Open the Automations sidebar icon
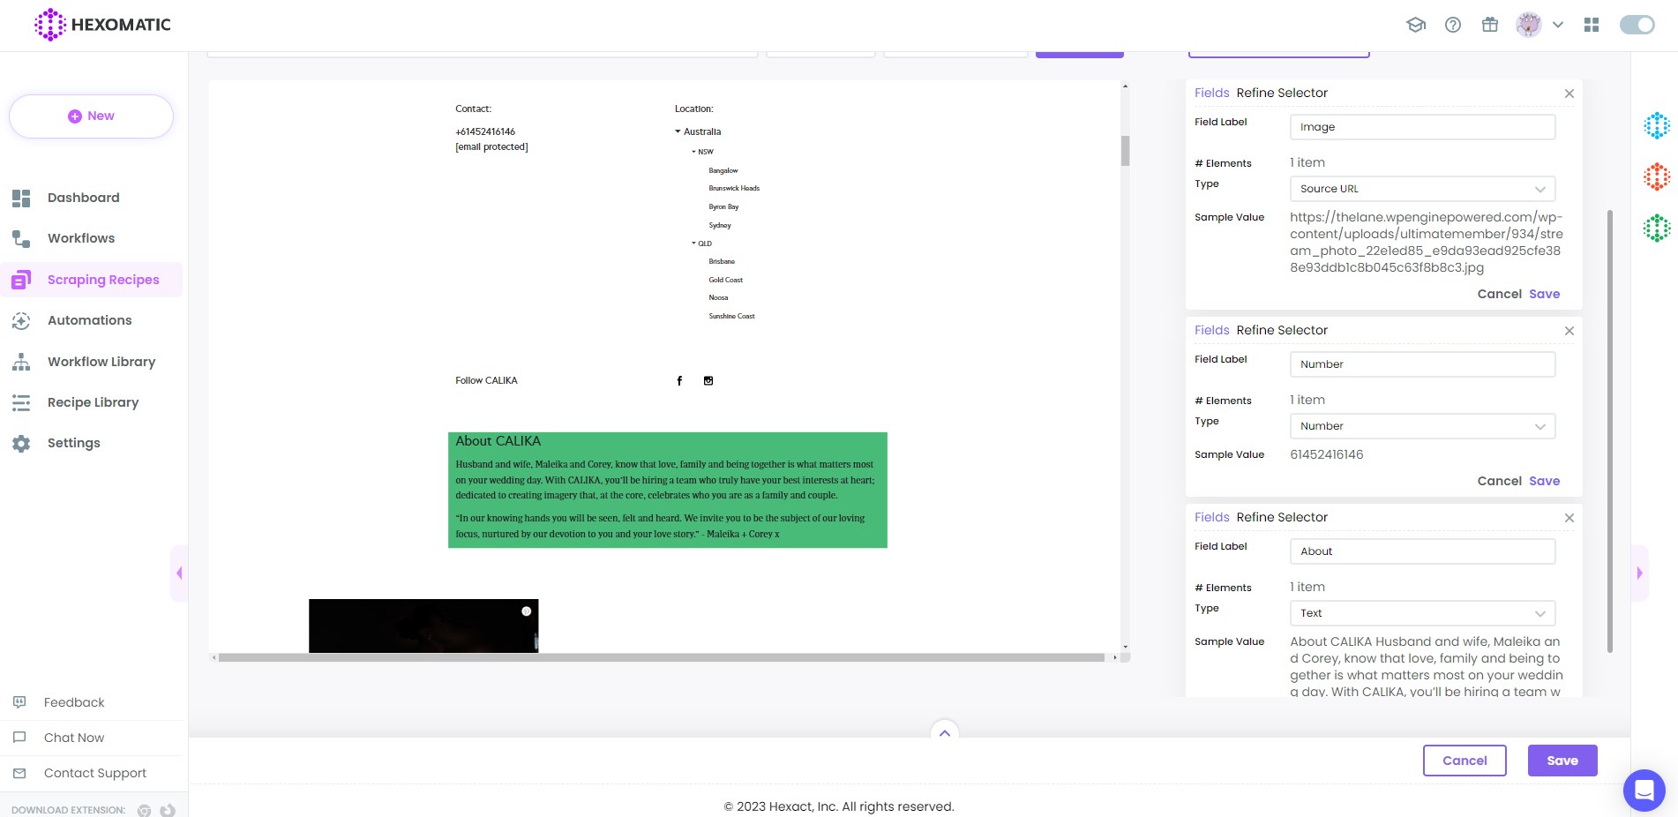1678x817 pixels. (x=21, y=320)
